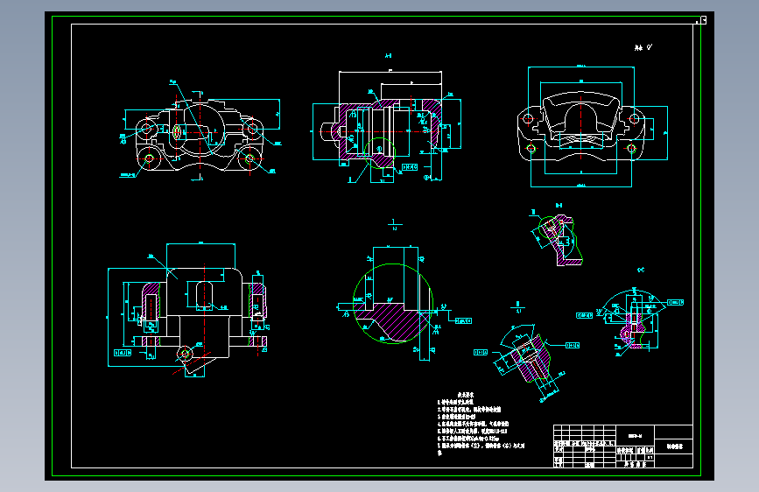
Task: Click the C-C section label
Action: (641, 270)
